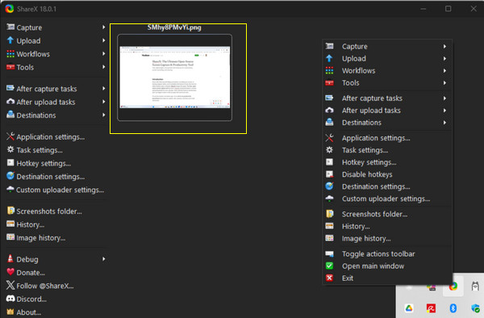Click Google Drive icon in system tray
Viewport: 484px width, 318px height.
pos(409,308)
